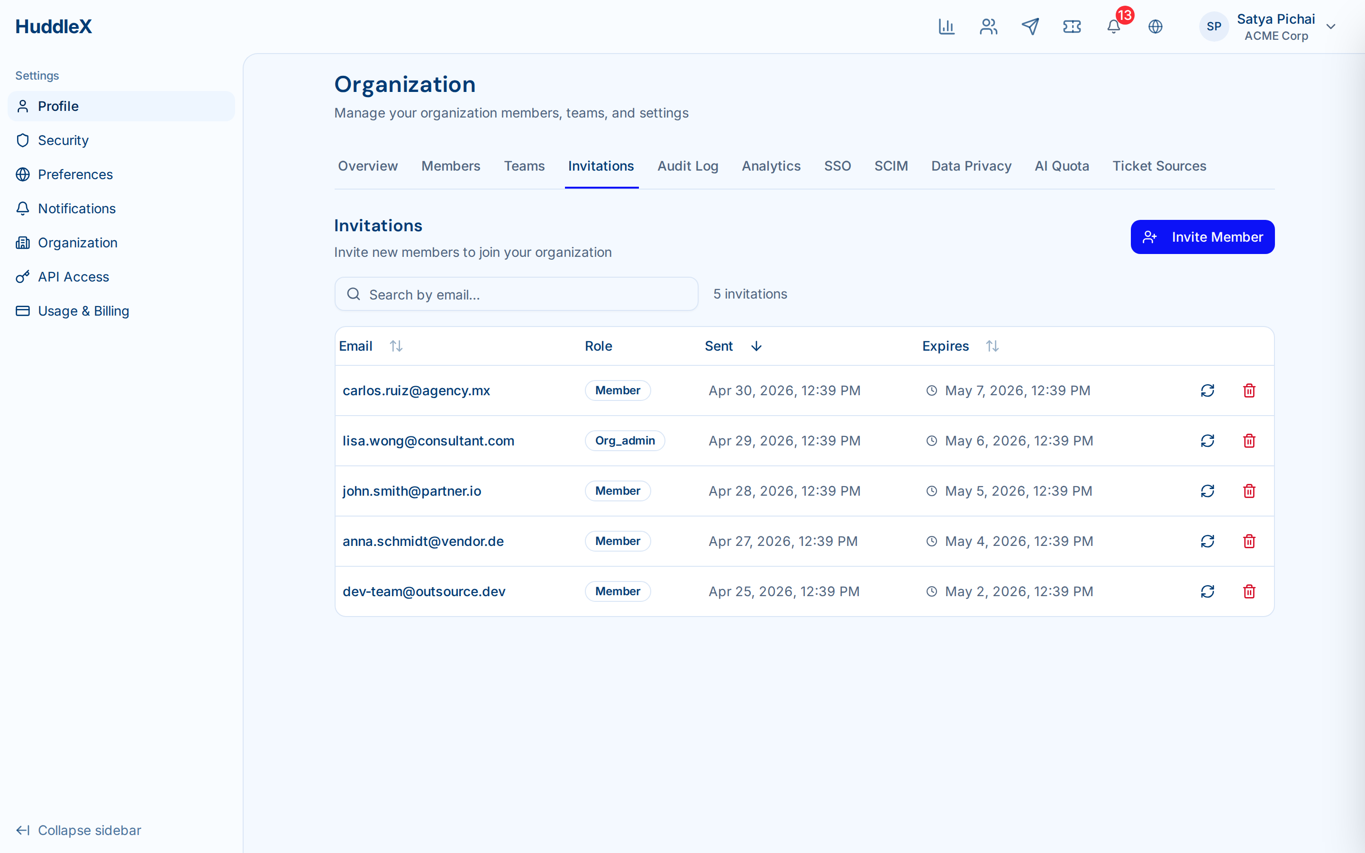Delete invitation for anna.schmidt@vendor.de
Viewport: 1365px width, 853px height.
point(1249,541)
